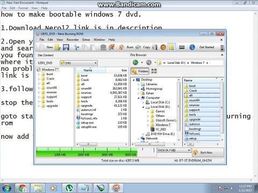The width and height of the screenshot is (258, 193).
Task: Click the view mode icon beside Folders
Action: point(154,71)
